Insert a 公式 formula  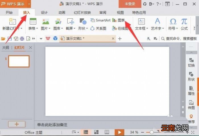[x=184, y=24]
